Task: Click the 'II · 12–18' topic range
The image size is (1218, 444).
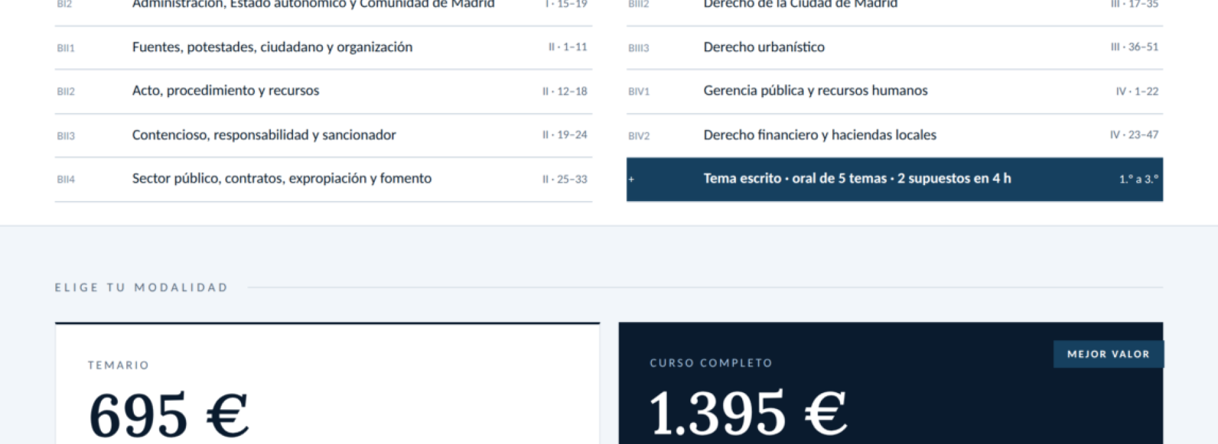Action: pyautogui.click(x=565, y=91)
